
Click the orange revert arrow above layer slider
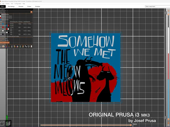pos(168,11)
